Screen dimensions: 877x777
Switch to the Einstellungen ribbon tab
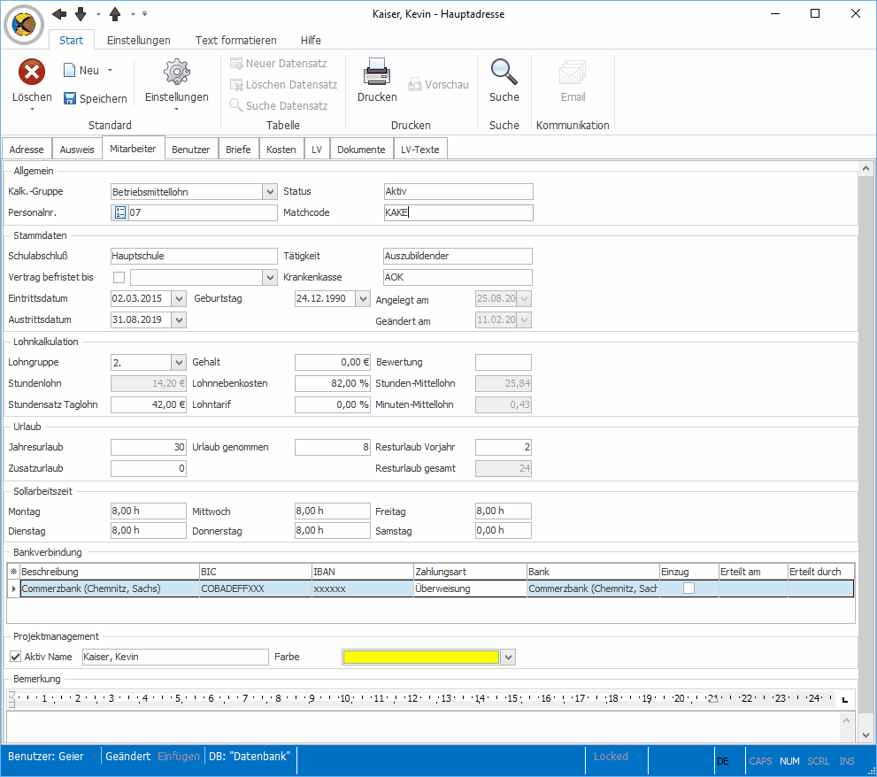pos(139,41)
